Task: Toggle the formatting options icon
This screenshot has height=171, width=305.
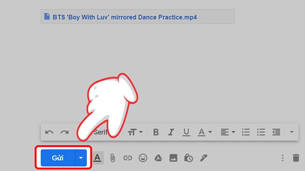Action: pos(98,157)
